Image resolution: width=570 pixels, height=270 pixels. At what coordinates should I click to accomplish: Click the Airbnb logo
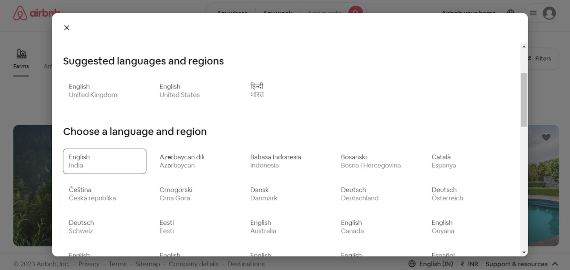tap(36, 12)
